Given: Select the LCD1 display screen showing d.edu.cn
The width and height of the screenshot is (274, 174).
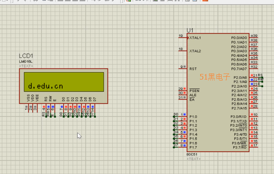Looking at the screenshot, I should [x=64, y=82].
